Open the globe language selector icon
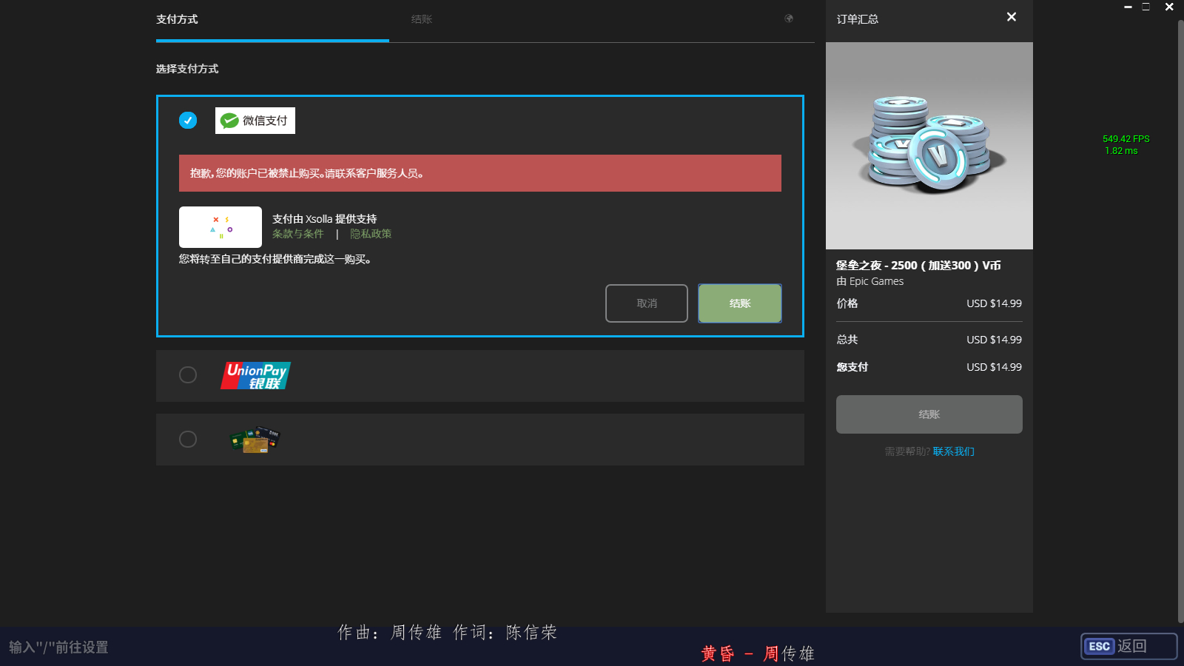This screenshot has height=666, width=1184. click(x=789, y=18)
